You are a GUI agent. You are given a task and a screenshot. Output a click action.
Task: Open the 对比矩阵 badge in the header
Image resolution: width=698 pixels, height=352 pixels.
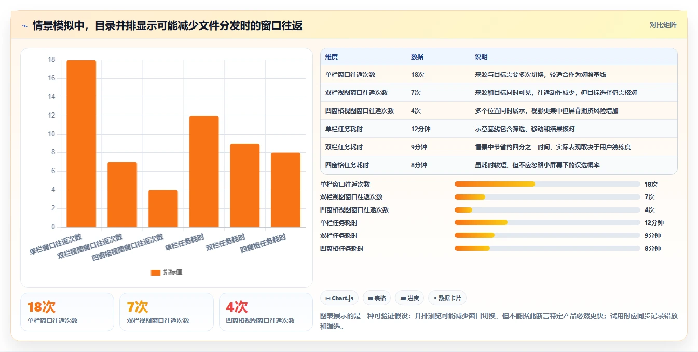663,25
